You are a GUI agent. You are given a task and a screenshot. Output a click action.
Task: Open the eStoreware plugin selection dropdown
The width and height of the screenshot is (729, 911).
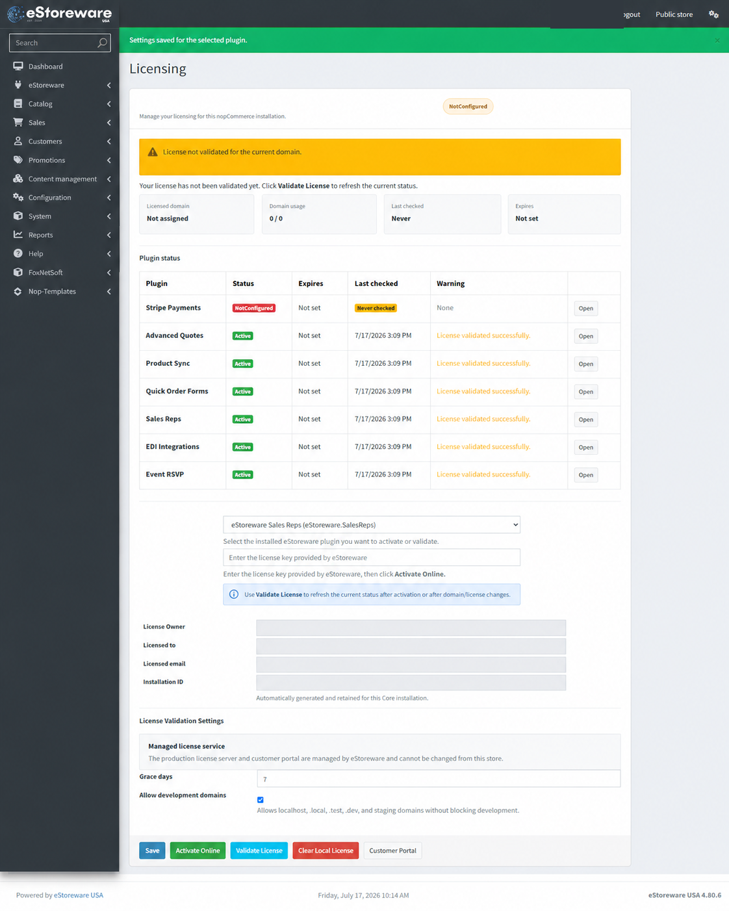click(x=372, y=525)
